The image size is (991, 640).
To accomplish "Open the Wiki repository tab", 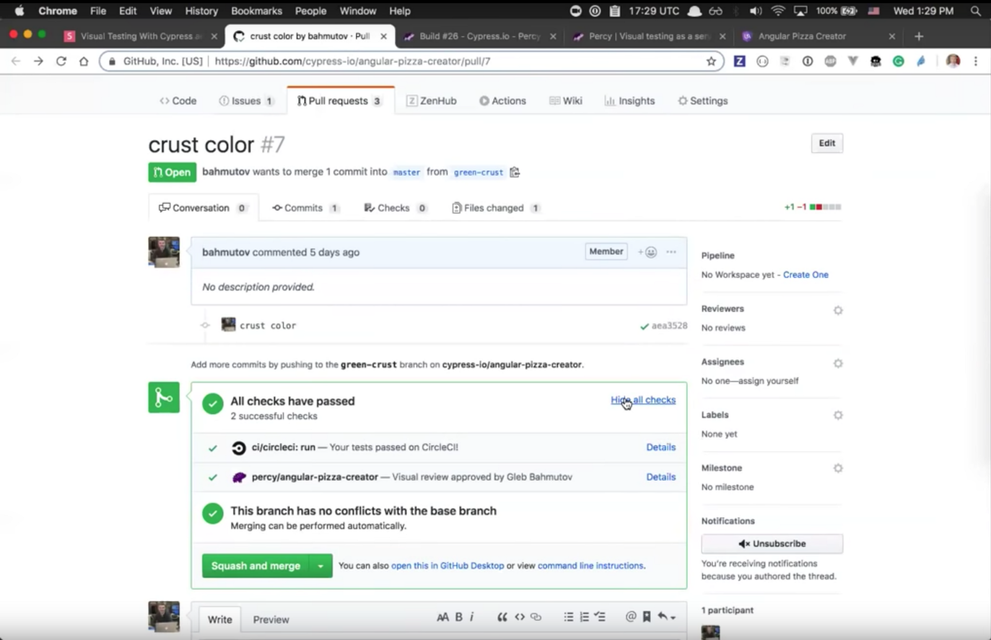I will pos(565,101).
